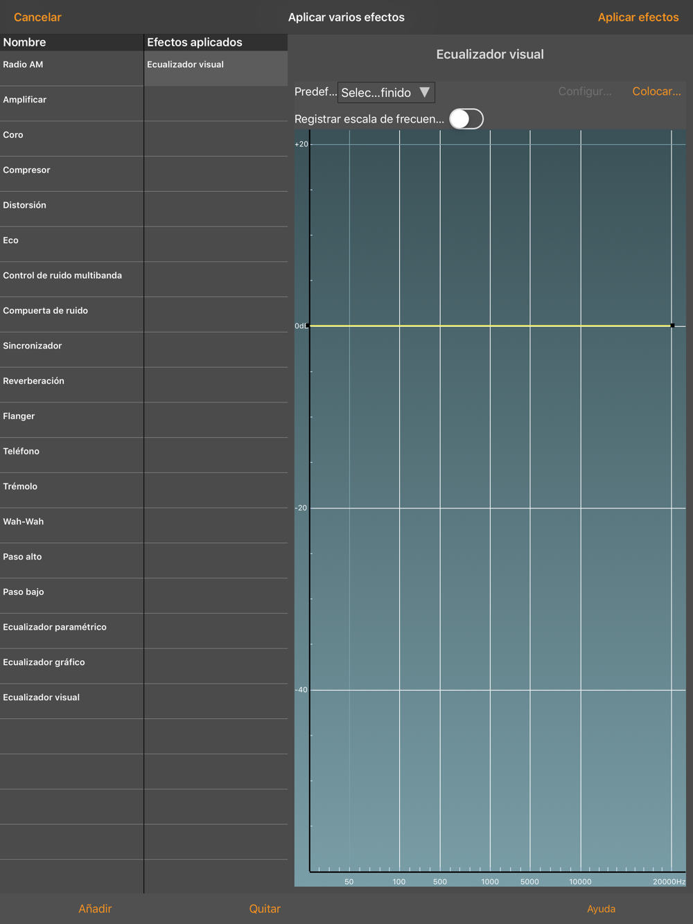Viewport: 693px width, 924px height.
Task: Open the Ayuda help link
Action: (x=601, y=909)
